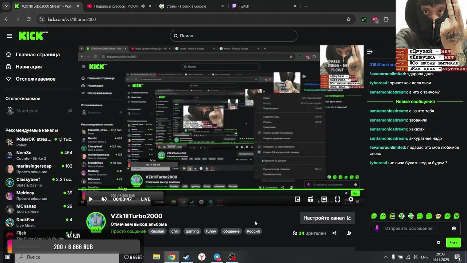Image resolution: width=467 pixels, height=263 pixels.
Task: Mute the audio in the YouTube tab
Action: point(143,6)
